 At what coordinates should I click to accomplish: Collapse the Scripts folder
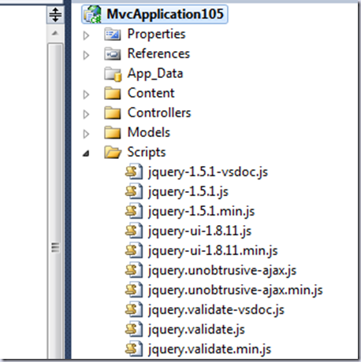86,153
